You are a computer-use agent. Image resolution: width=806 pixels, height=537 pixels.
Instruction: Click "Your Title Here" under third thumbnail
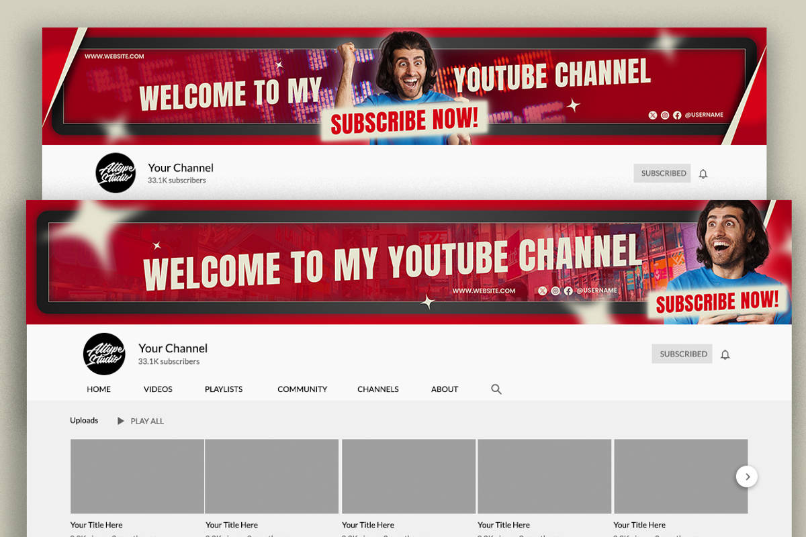pos(368,525)
